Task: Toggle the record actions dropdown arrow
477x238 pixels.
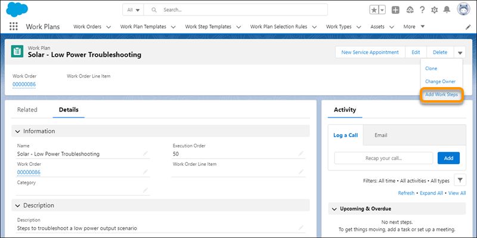Action: (460, 52)
